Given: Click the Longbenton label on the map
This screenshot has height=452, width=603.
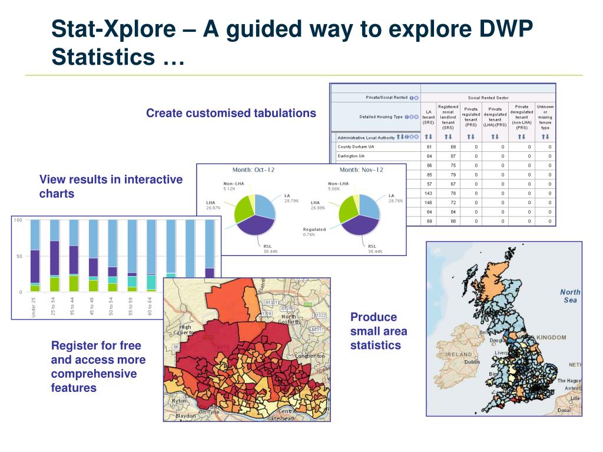Looking at the screenshot, I should 310,356.
